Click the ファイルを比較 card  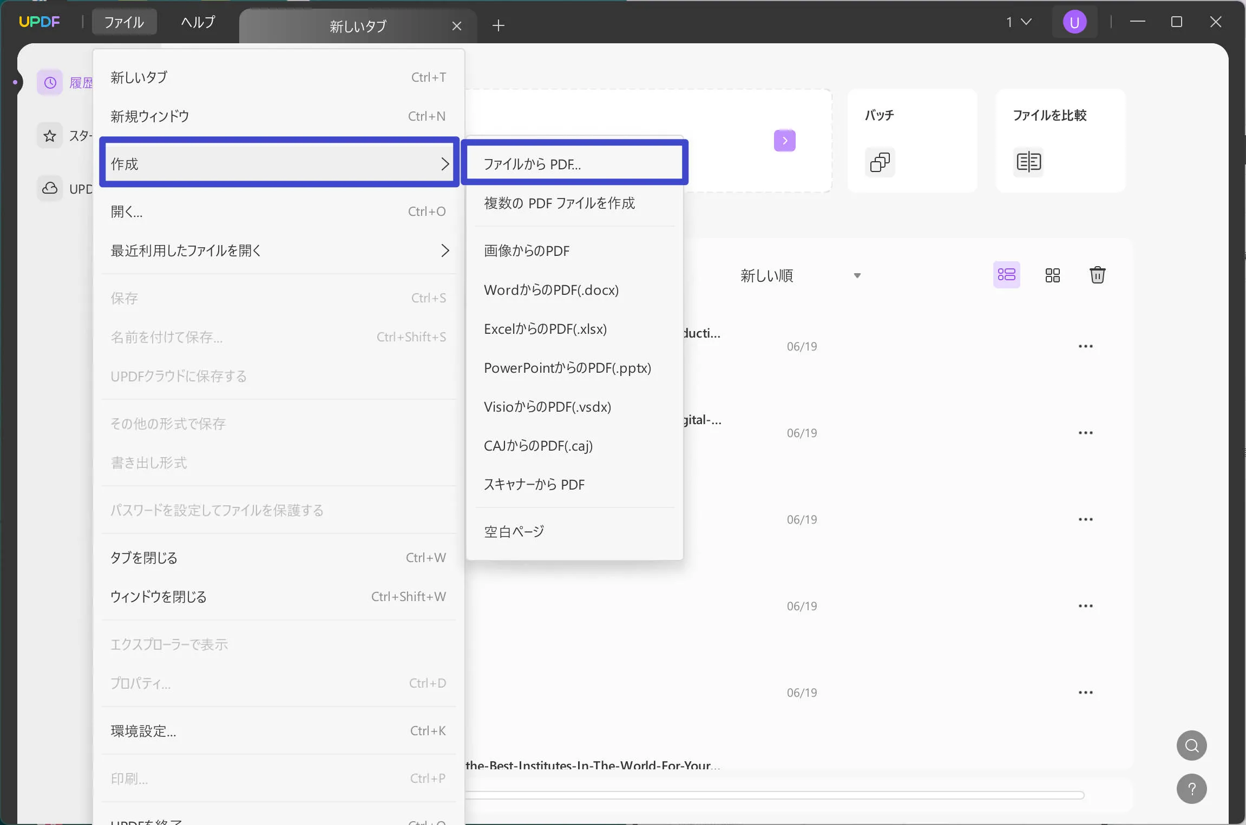pos(1061,141)
